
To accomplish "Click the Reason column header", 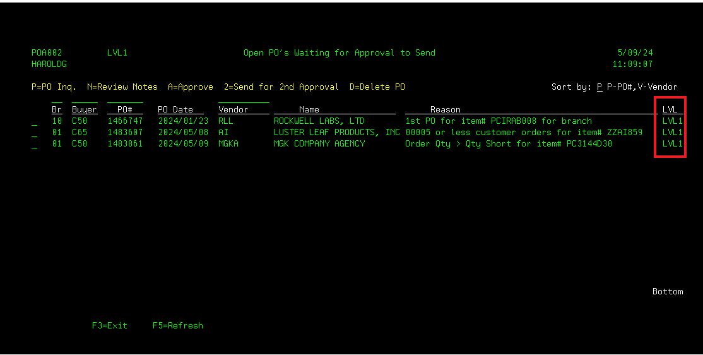I will [446, 110].
